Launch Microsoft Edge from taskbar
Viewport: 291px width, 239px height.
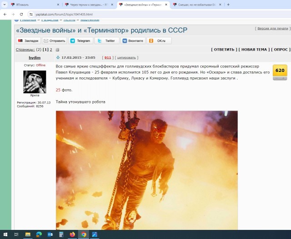point(39,234)
